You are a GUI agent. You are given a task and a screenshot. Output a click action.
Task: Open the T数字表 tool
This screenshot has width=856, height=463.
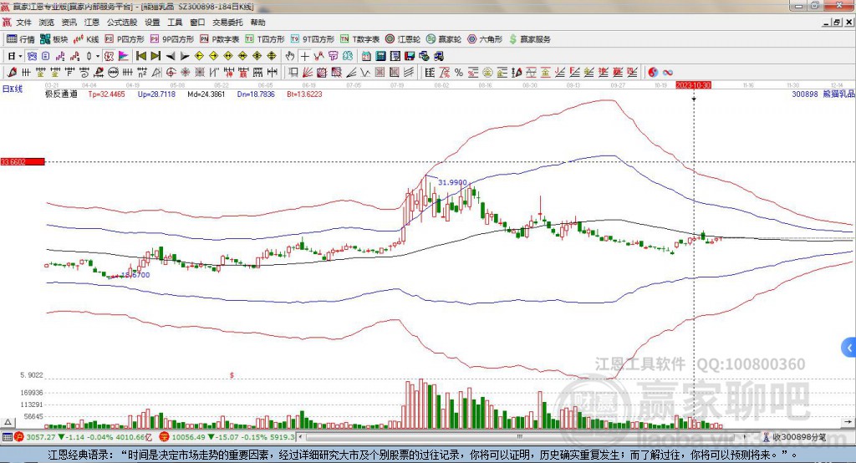pos(359,39)
